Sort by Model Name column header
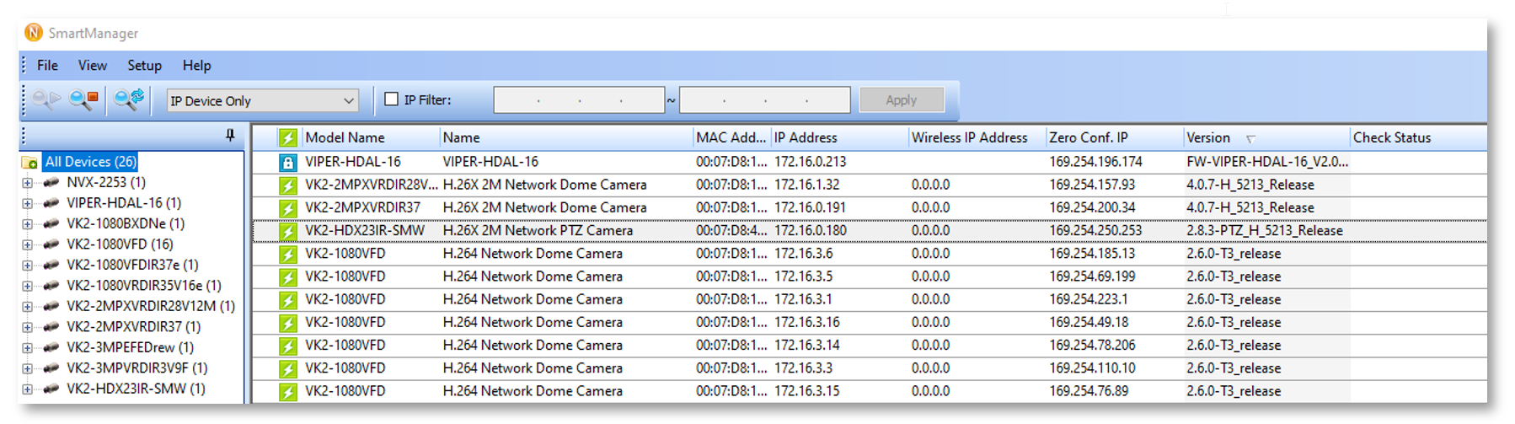This screenshot has height=424, width=1515. 370,137
